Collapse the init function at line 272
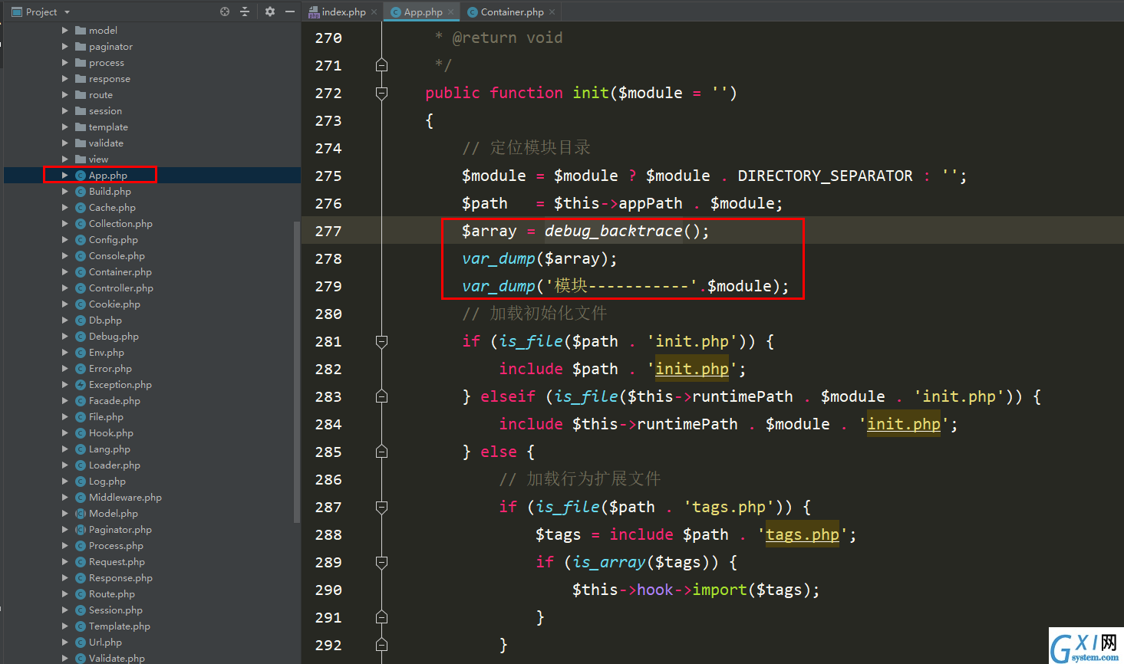The height and width of the screenshot is (664, 1124). pos(381,94)
